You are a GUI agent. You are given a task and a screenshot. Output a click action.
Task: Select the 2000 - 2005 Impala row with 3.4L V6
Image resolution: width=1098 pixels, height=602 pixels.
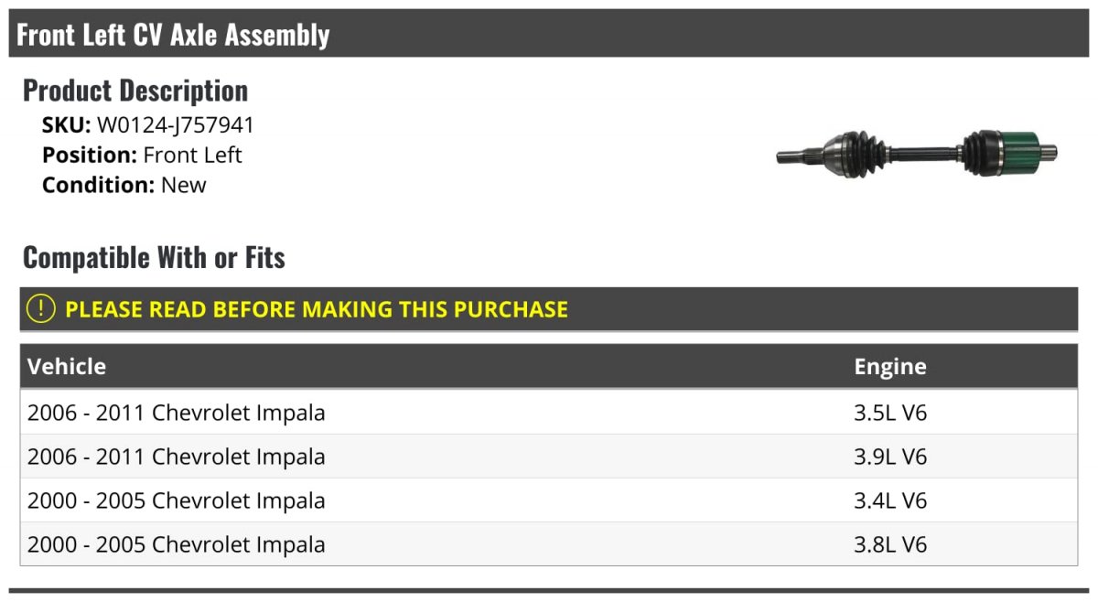176,500
